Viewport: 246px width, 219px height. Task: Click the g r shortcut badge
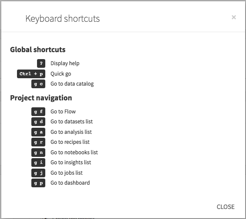(38, 142)
